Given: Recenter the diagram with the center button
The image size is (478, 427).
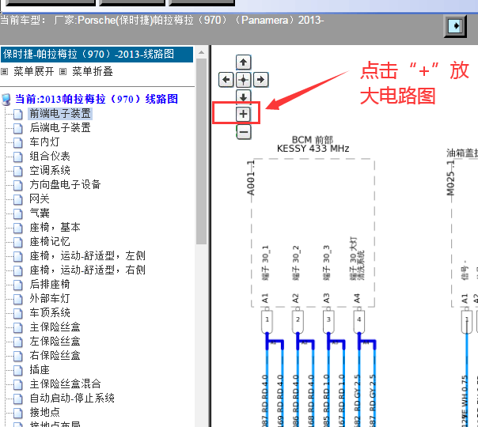Looking at the screenshot, I should [243, 80].
